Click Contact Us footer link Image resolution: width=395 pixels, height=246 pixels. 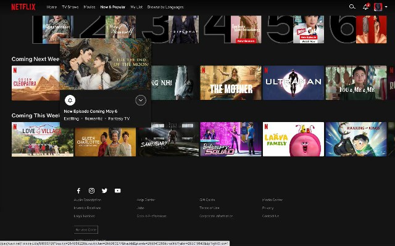(270, 216)
